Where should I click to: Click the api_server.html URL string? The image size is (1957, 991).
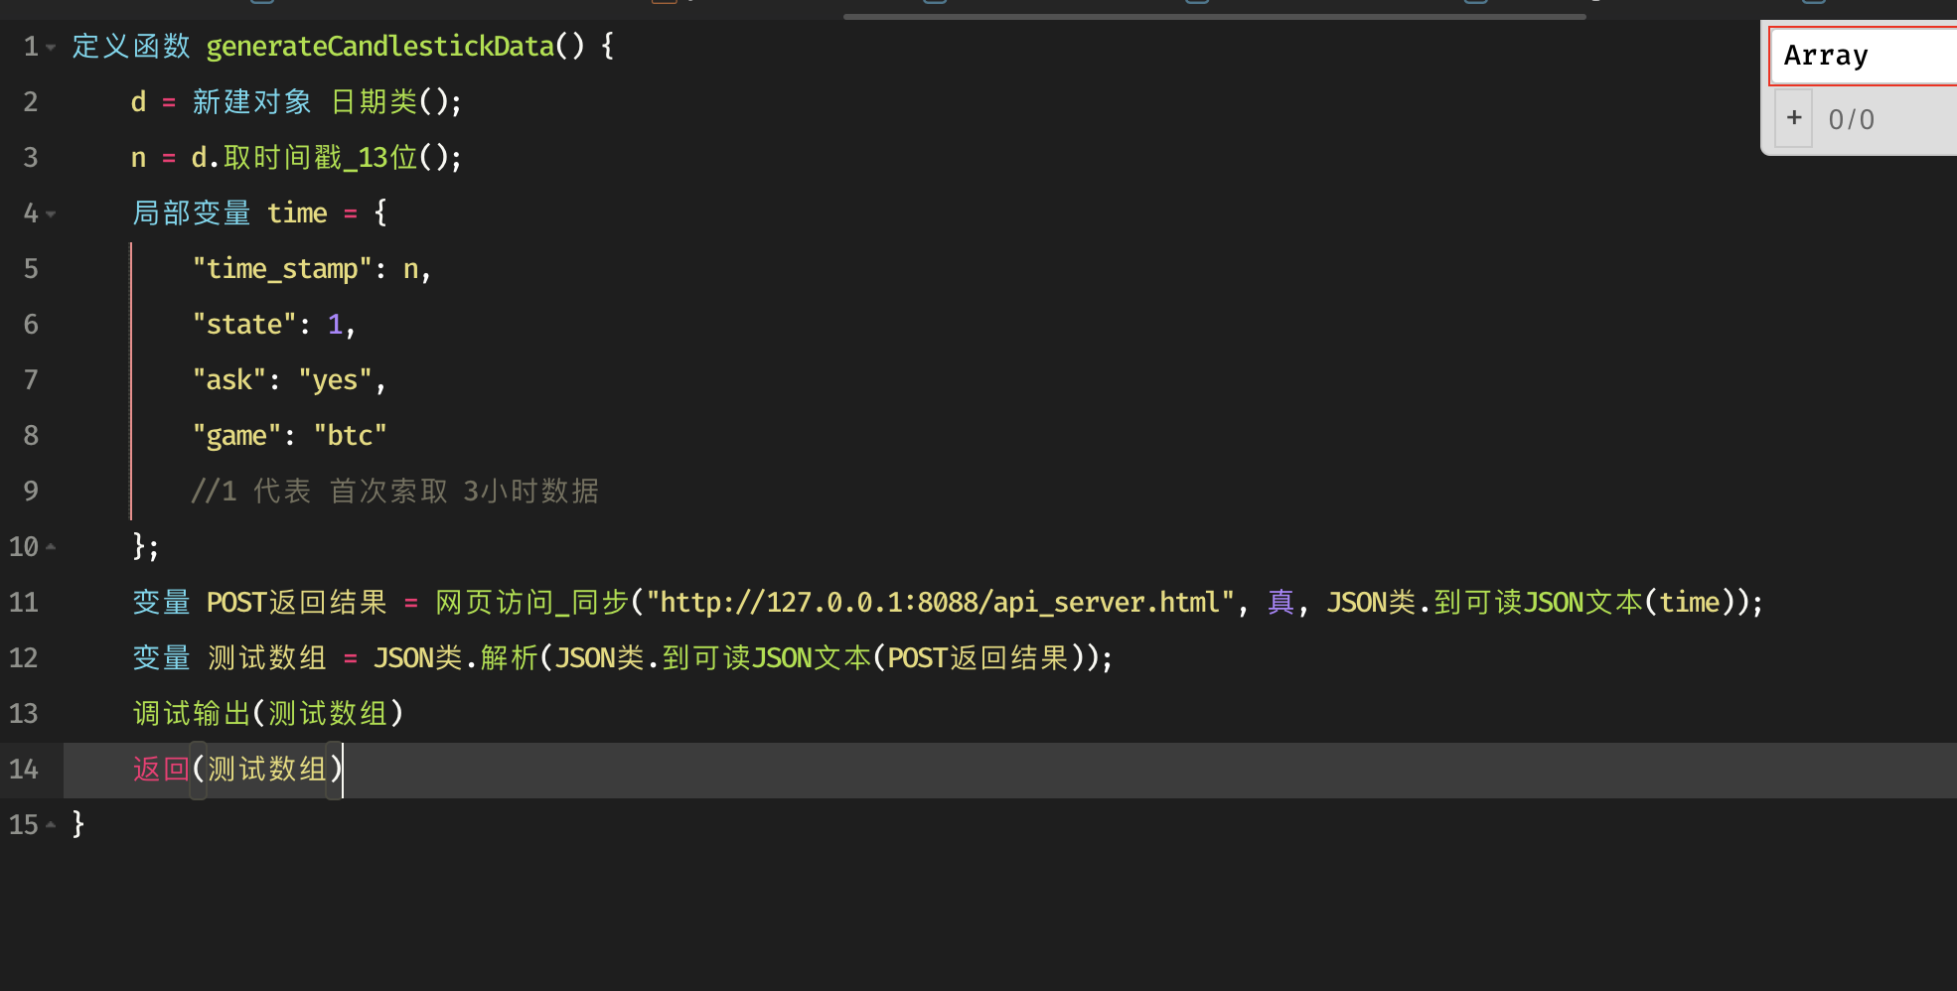940,603
